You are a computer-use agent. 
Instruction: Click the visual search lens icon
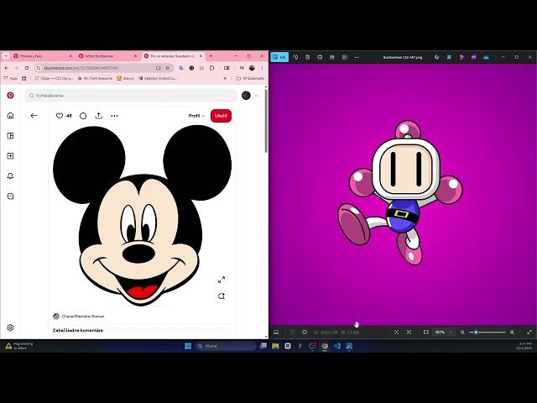(x=222, y=296)
